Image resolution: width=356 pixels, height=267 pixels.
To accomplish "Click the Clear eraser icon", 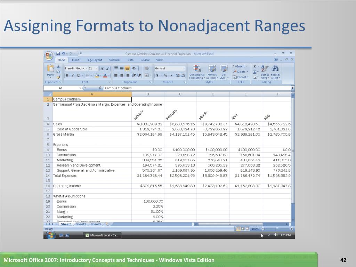I will pos(255,77).
